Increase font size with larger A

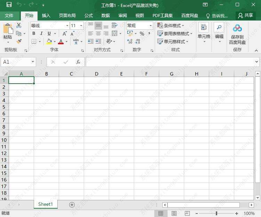(x=65, y=34)
